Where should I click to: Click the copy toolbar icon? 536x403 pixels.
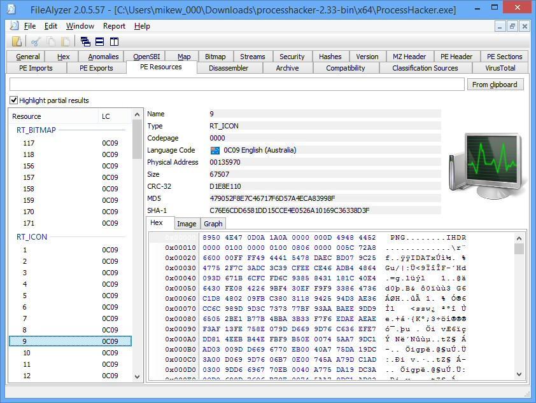(50, 41)
